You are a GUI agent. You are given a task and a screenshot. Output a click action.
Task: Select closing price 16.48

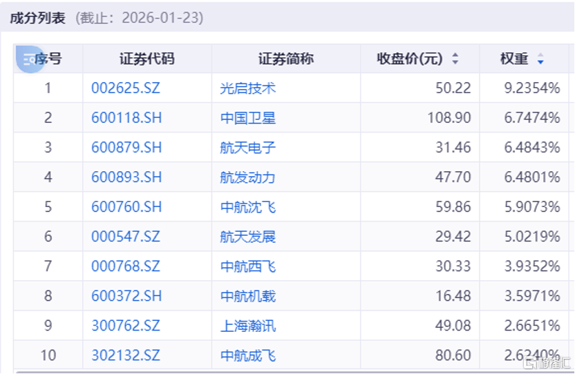coord(453,296)
